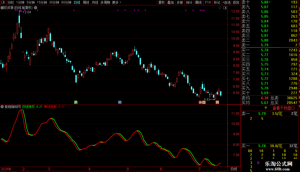300x172 pixels.
Task: Click the 查看千档盘口 link
Action: [284, 108]
